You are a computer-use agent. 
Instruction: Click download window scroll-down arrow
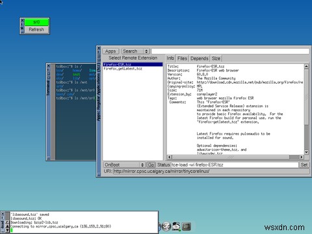(x=8, y=230)
